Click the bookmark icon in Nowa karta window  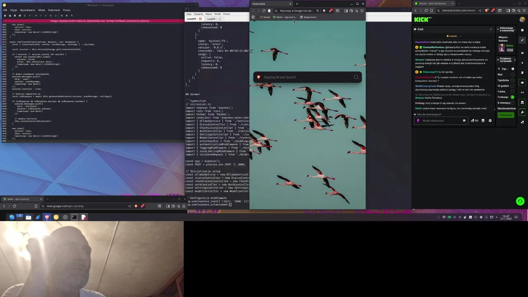click(269, 11)
